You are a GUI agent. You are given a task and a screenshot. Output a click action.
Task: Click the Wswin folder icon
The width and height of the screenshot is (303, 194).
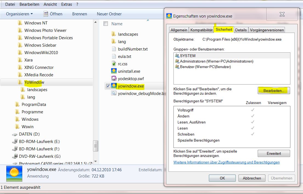click(x=17, y=127)
